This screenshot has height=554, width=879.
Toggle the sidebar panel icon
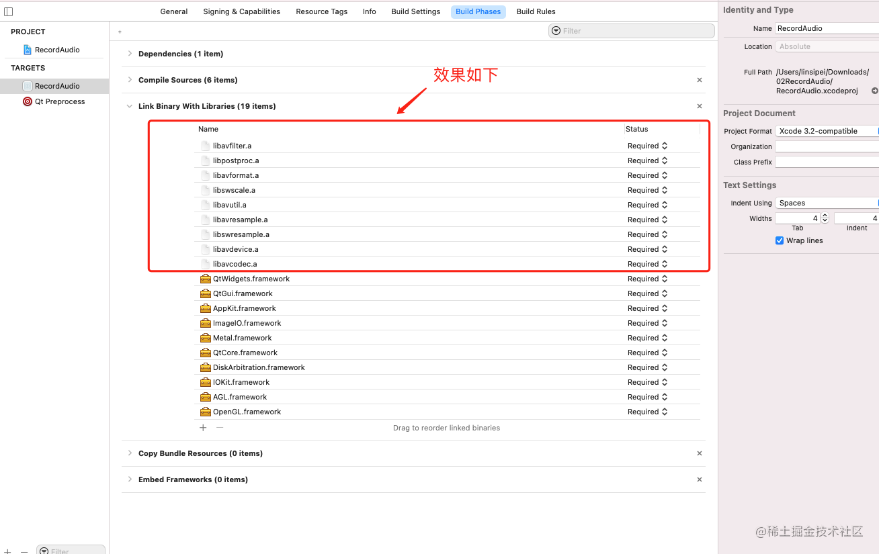(8, 11)
